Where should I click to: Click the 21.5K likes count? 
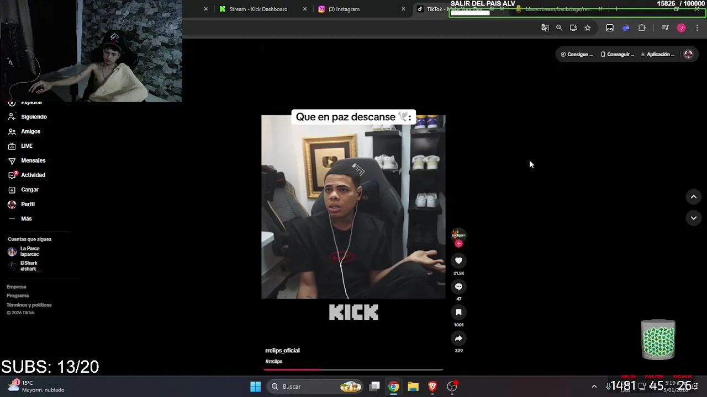tap(458, 273)
